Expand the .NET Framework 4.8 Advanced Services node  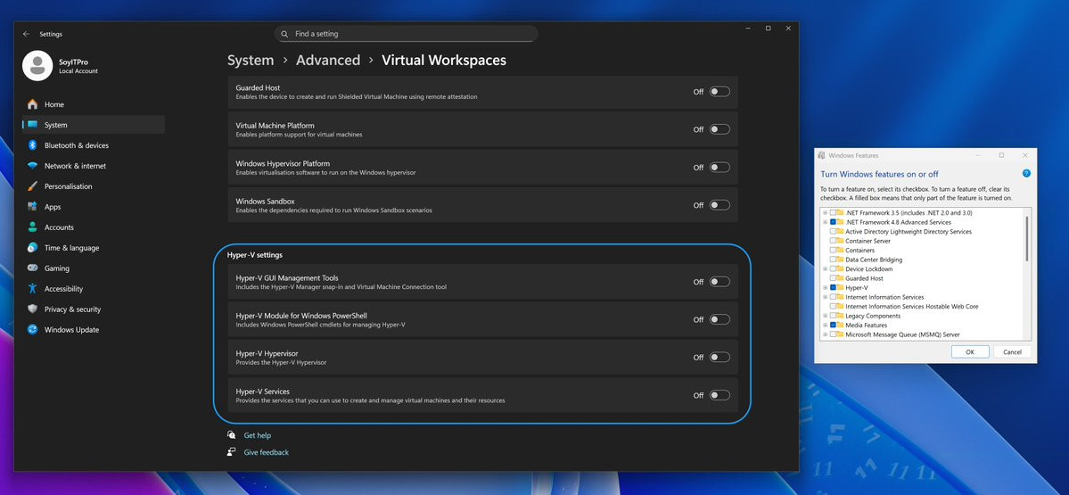[x=825, y=222]
